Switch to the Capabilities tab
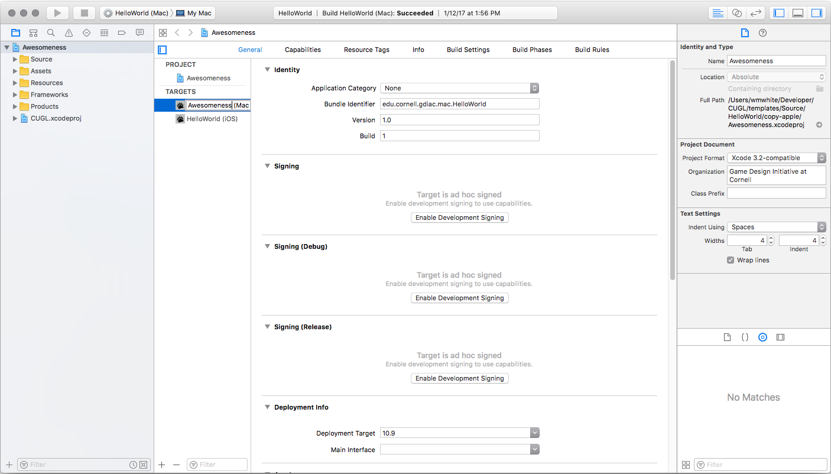 pyautogui.click(x=303, y=50)
